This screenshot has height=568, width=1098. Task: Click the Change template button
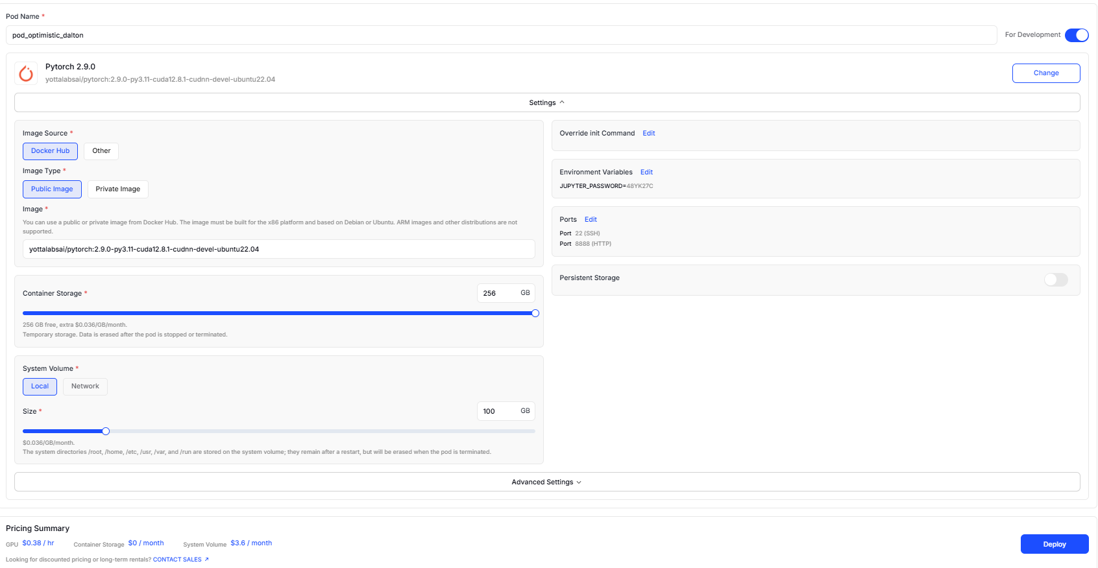1045,73
